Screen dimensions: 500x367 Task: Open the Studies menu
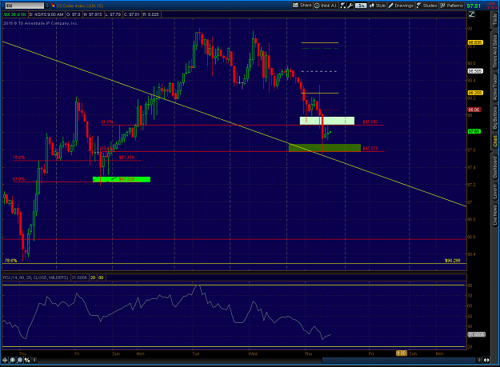(427, 6)
